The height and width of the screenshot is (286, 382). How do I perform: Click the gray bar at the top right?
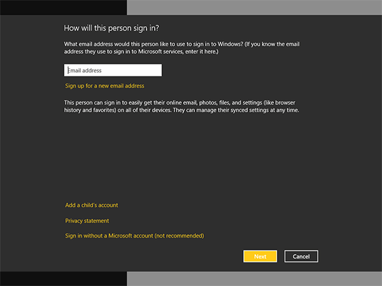click(x=255, y=7)
